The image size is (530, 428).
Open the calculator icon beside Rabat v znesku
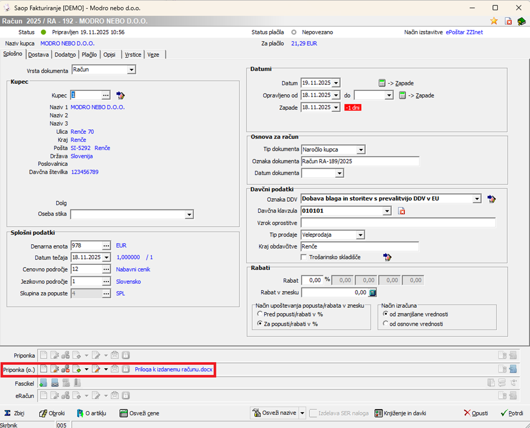coord(373,293)
